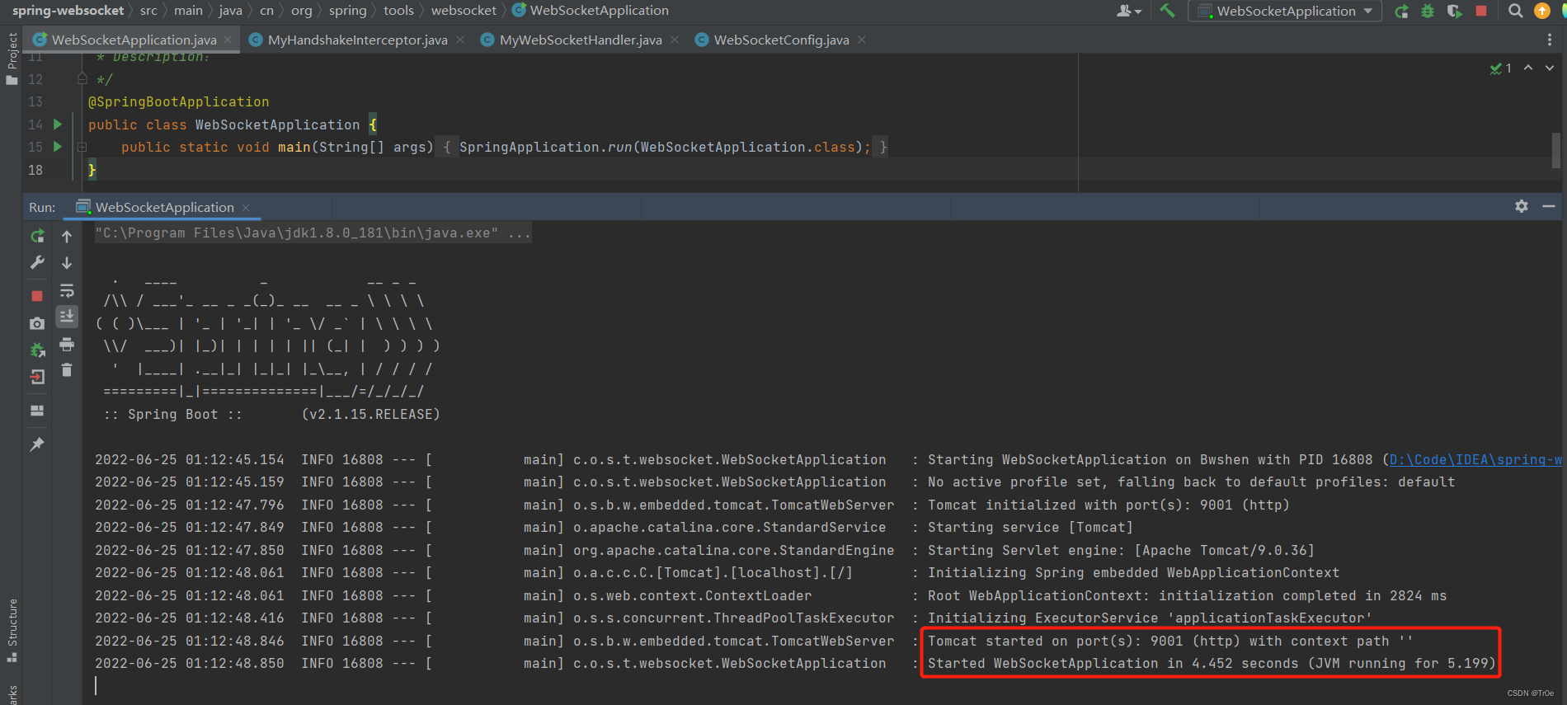Image resolution: width=1567 pixels, height=705 pixels.
Task: Switch to WebSocketApplication.java editor tab
Action: pos(134,40)
